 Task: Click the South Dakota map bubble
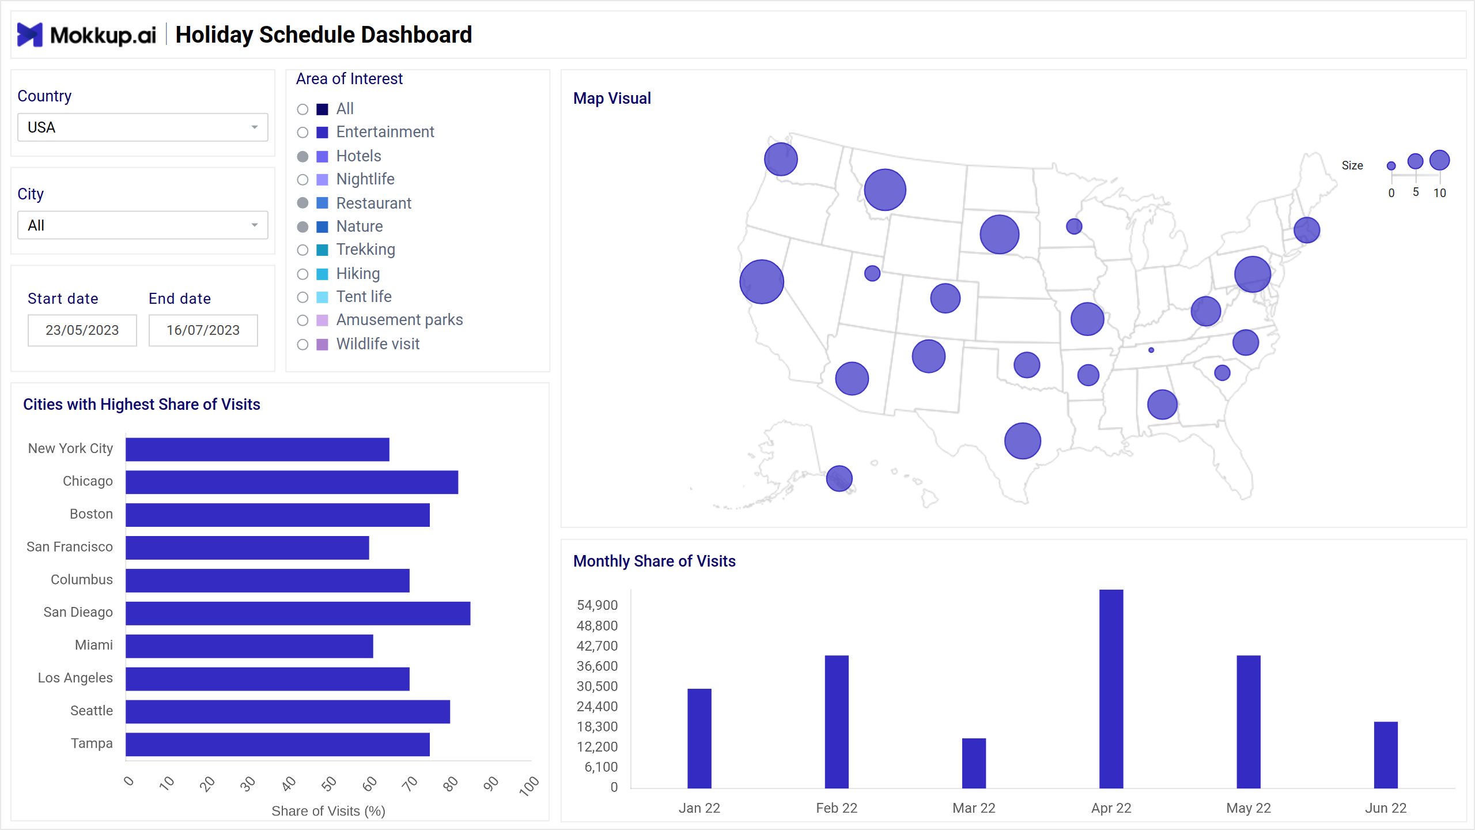click(x=1000, y=235)
